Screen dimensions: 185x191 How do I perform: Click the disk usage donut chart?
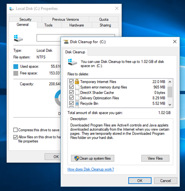click(x=58, y=98)
